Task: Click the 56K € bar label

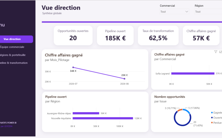Action: [104, 113]
